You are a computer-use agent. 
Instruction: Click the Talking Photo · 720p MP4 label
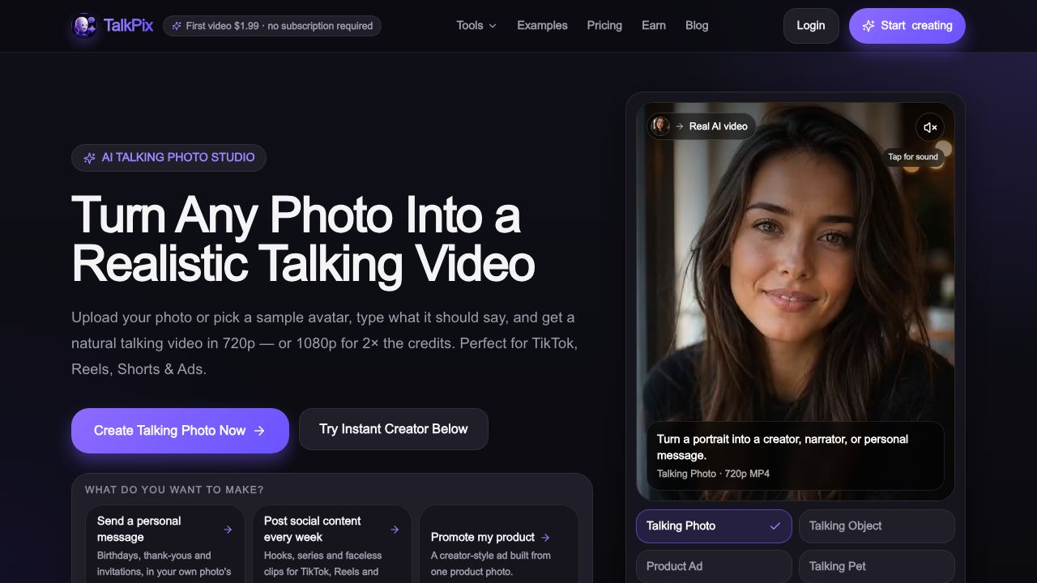point(713,474)
